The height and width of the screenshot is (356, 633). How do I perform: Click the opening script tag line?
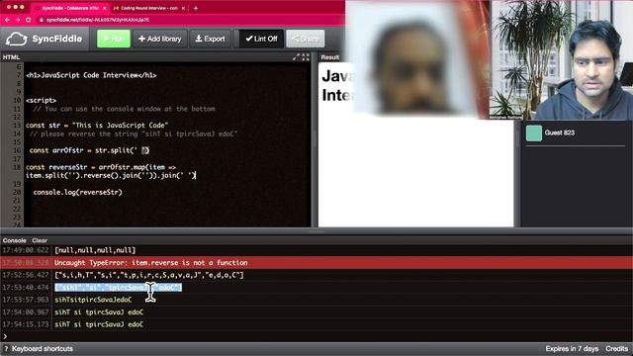click(x=42, y=101)
